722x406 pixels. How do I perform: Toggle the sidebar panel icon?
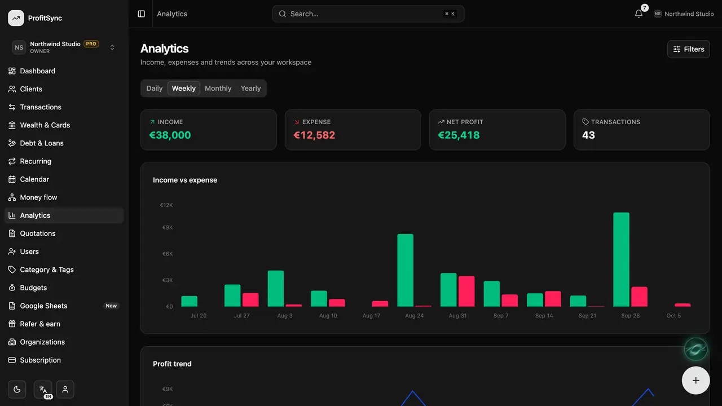tap(142, 14)
